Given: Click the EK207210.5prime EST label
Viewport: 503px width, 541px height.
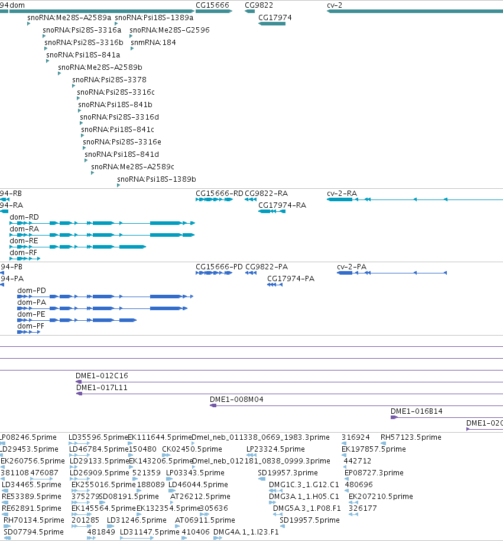Looking at the screenshot, I should tap(381, 497).
